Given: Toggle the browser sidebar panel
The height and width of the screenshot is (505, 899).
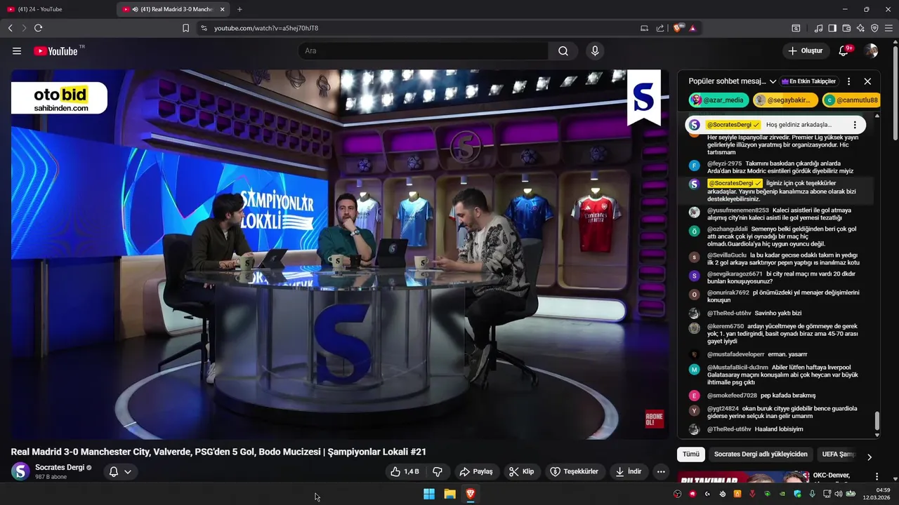Looking at the screenshot, I should coord(832,28).
